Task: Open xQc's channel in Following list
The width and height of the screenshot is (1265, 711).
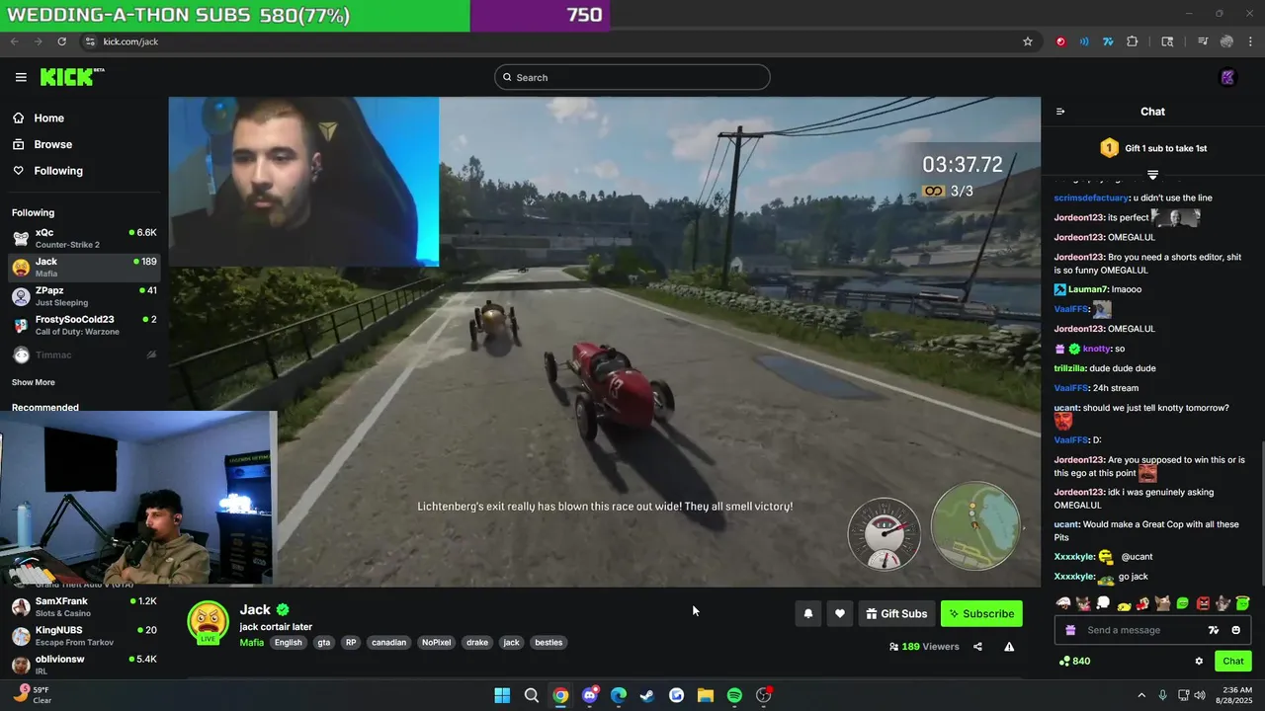Action: click(84, 238)
